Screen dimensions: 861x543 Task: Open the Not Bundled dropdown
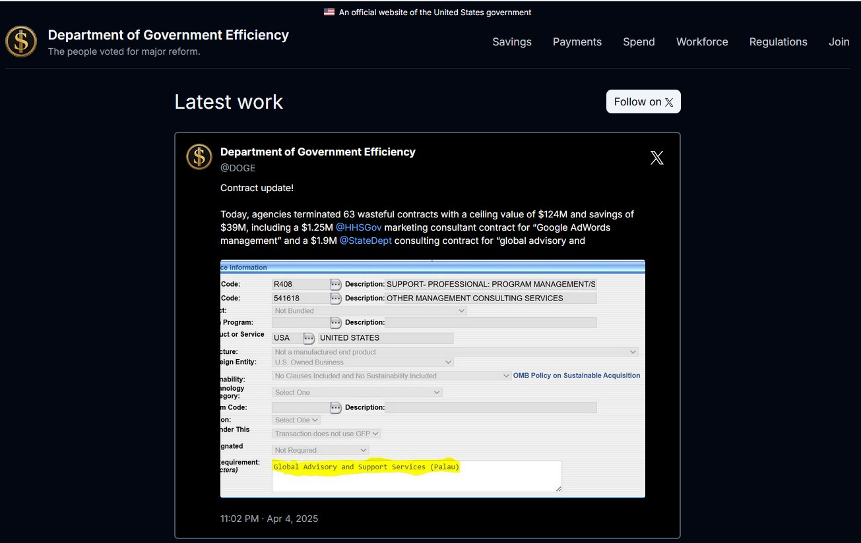coord(369,310)
